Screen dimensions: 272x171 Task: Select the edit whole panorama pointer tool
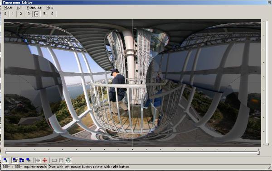pos(5,160)
